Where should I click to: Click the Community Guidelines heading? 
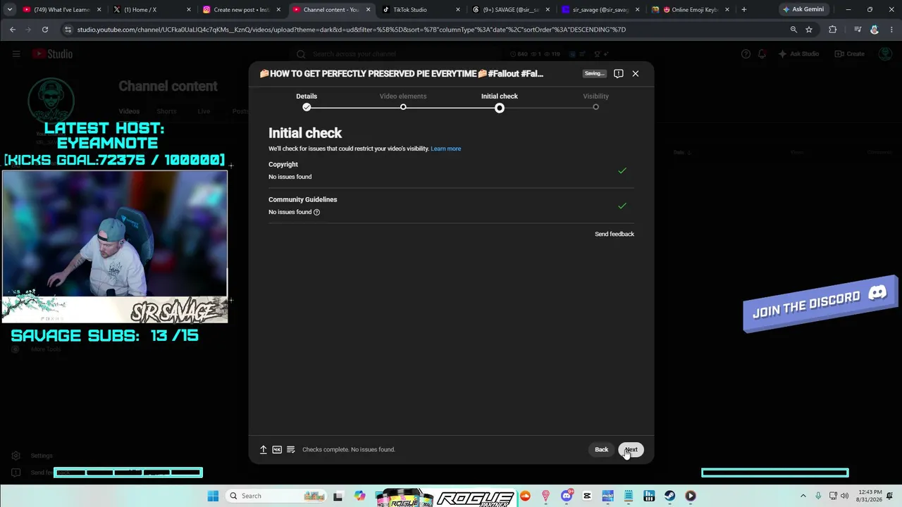point(303,199)
